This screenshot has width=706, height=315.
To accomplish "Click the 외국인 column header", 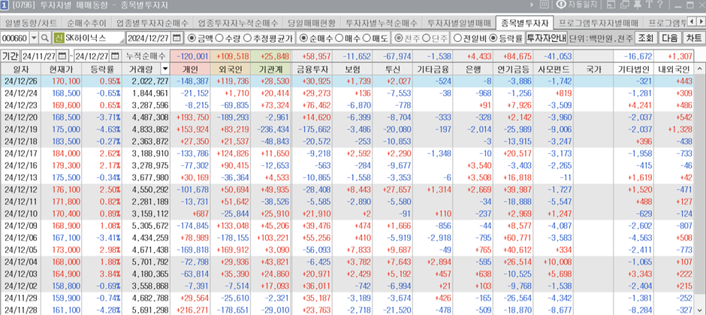I will coord(232,68).
